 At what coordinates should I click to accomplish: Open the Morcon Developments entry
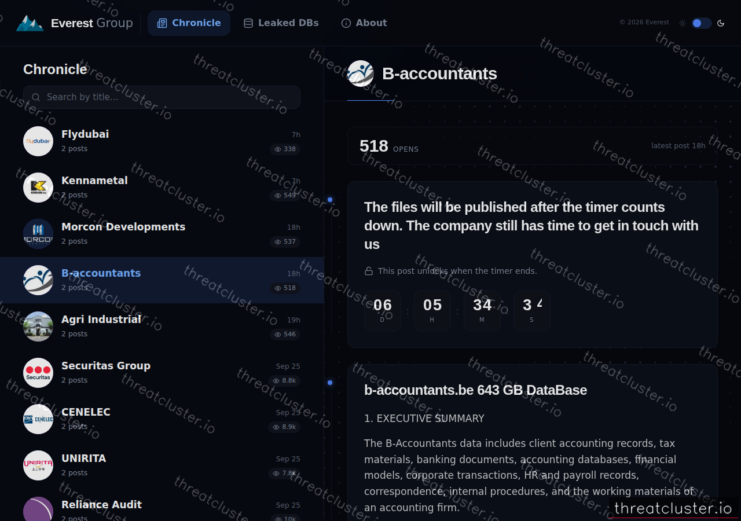tap(162, 234)
